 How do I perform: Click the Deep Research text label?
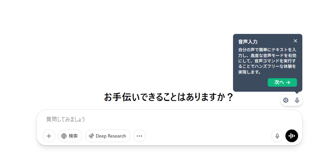pyautogui.click(x=111, y=136)
